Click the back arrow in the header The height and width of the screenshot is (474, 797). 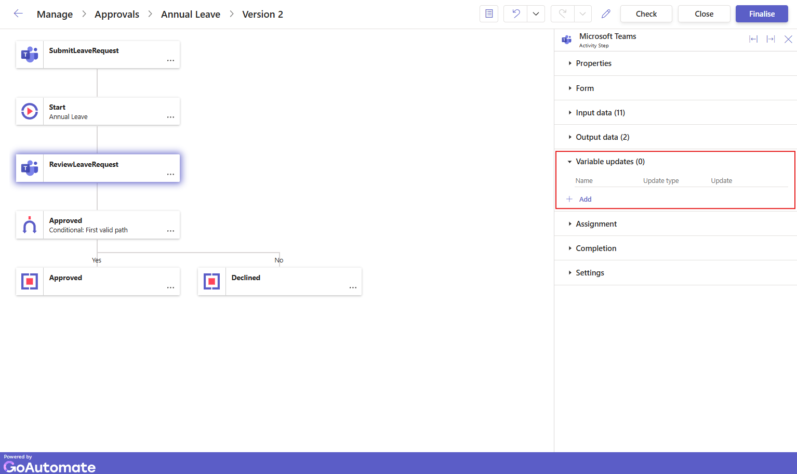click(x=18, y=14)
